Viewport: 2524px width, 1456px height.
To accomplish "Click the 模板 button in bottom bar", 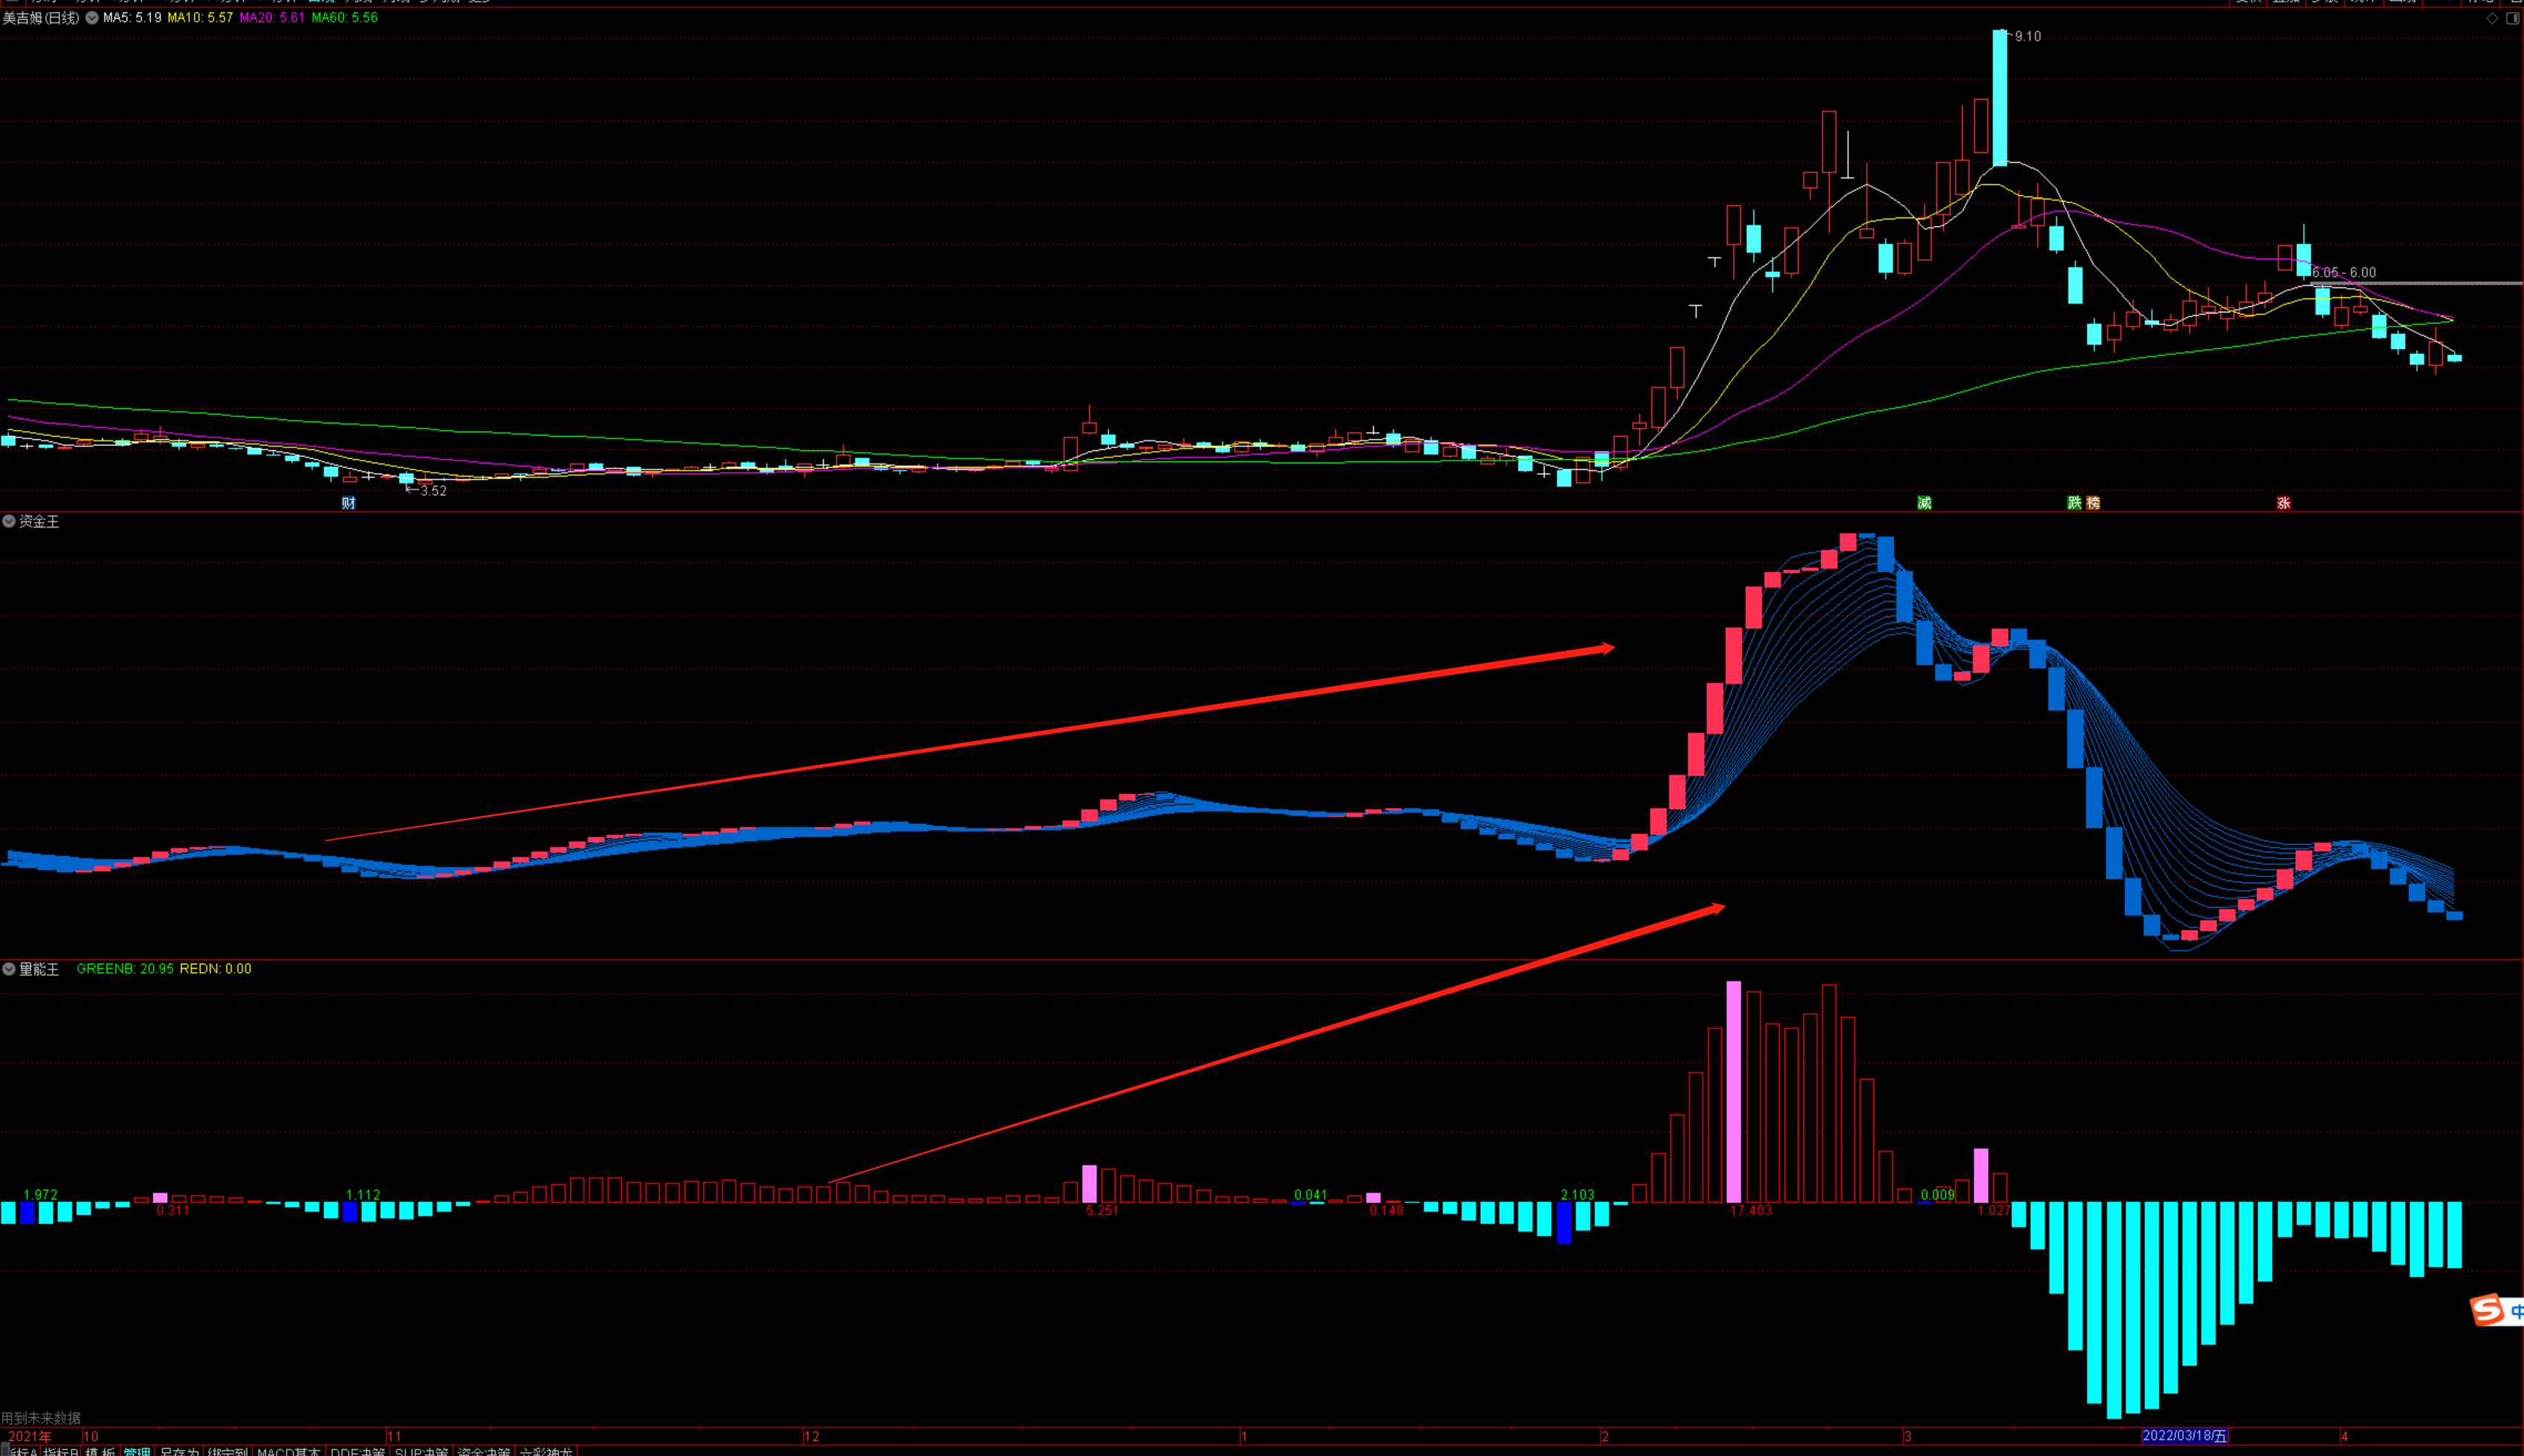I will coord(100,1451).
